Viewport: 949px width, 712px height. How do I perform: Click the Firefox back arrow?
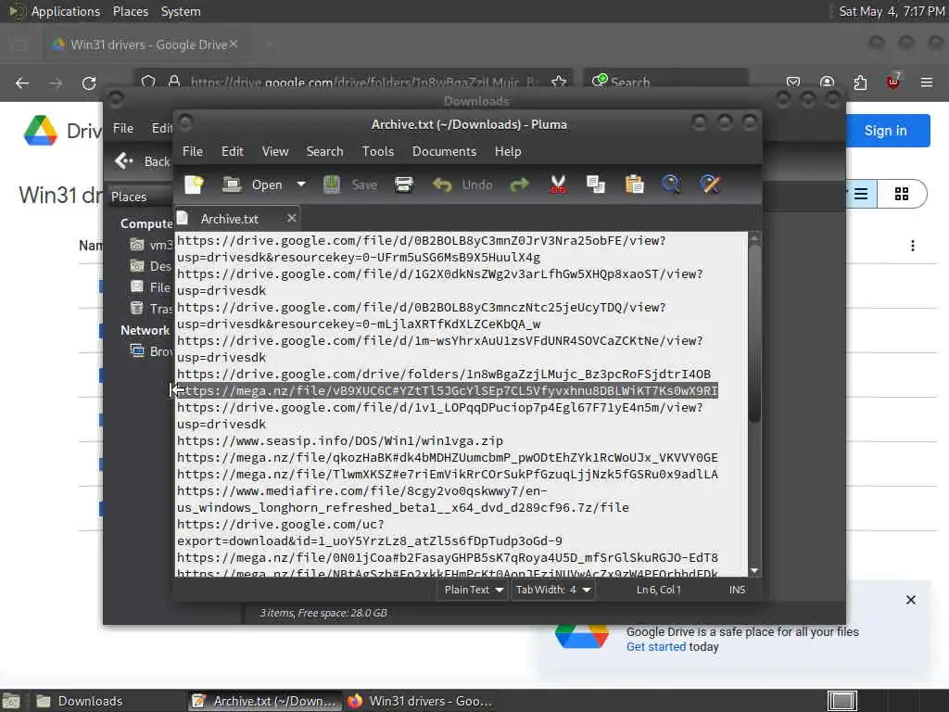[x=22, y=83]
